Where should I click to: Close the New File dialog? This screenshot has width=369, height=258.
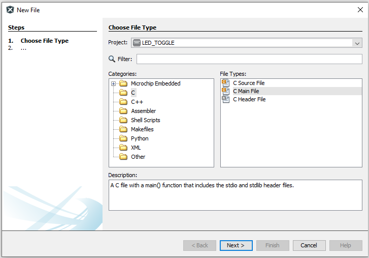(x=360, y=10)
